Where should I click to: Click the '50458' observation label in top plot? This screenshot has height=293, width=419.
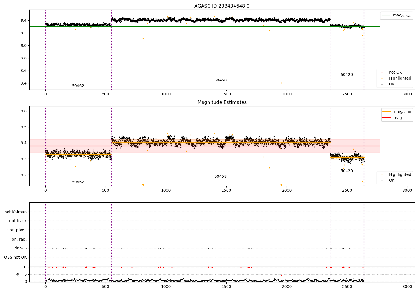pyautogui.click(x=221, y=80)
